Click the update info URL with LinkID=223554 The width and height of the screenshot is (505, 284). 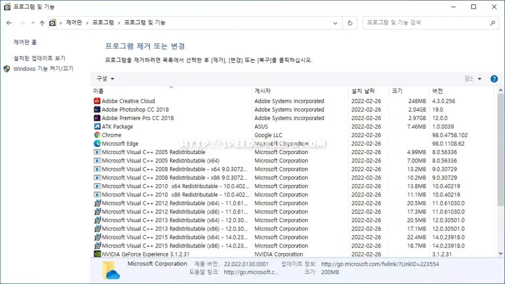pos(380,264)
